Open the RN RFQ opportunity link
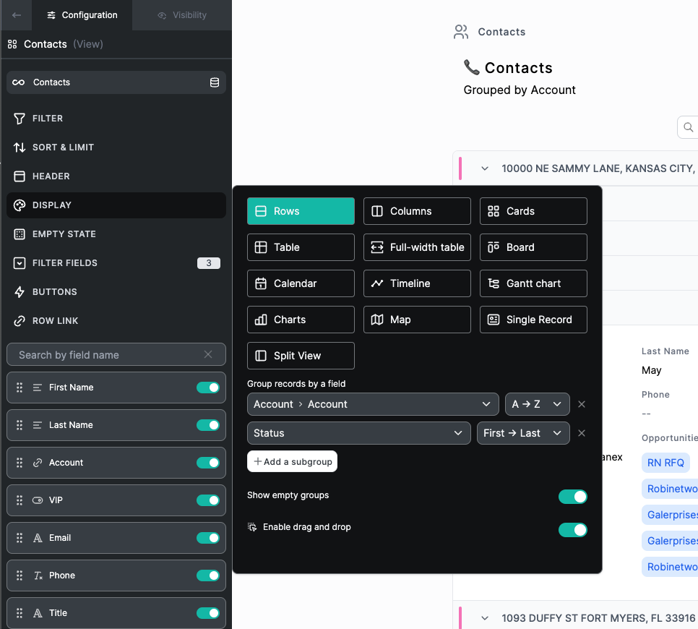Image resolution: width=698 pixels, height=629 pixels. 665,462
